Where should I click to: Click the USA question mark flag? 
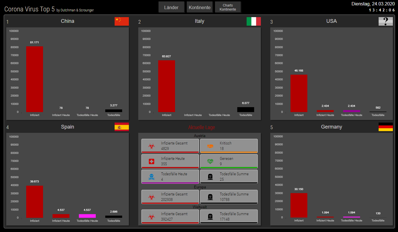[x=386, y=21]
